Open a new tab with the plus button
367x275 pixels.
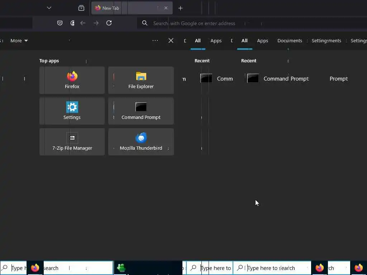point(181,8)
